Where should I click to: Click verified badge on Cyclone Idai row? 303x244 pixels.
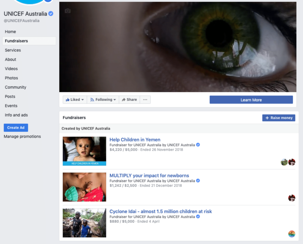point(198,216)
